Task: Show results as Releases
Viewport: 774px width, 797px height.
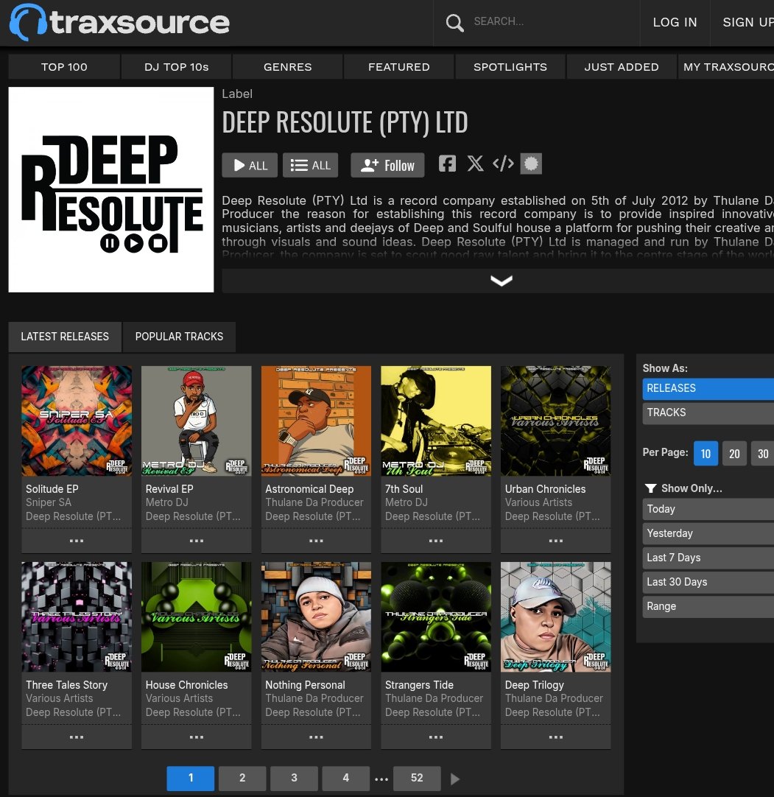Action: pyautogui.click(x=708, y=388)
